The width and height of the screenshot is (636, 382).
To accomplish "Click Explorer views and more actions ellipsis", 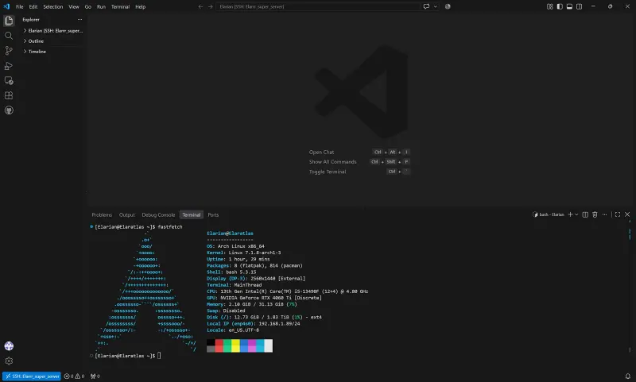I will pos(79,19).
